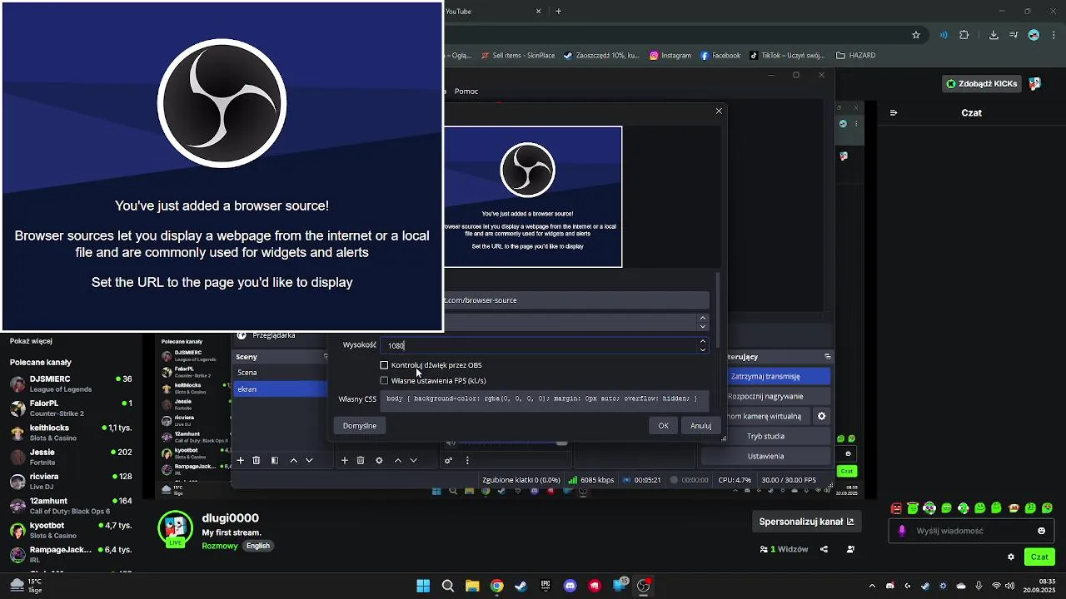This screenshot has height=599, width=1066.
Task: Click the 'Zdobądź KICKs' button
Action: point(981,84)
